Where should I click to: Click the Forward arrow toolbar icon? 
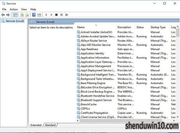[x=8, y=15]
